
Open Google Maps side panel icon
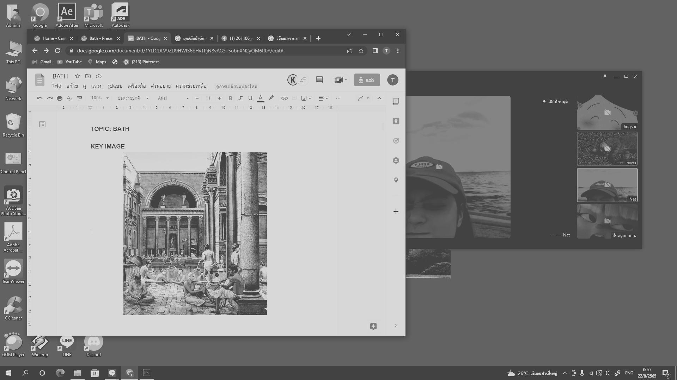tap(396, 180)
